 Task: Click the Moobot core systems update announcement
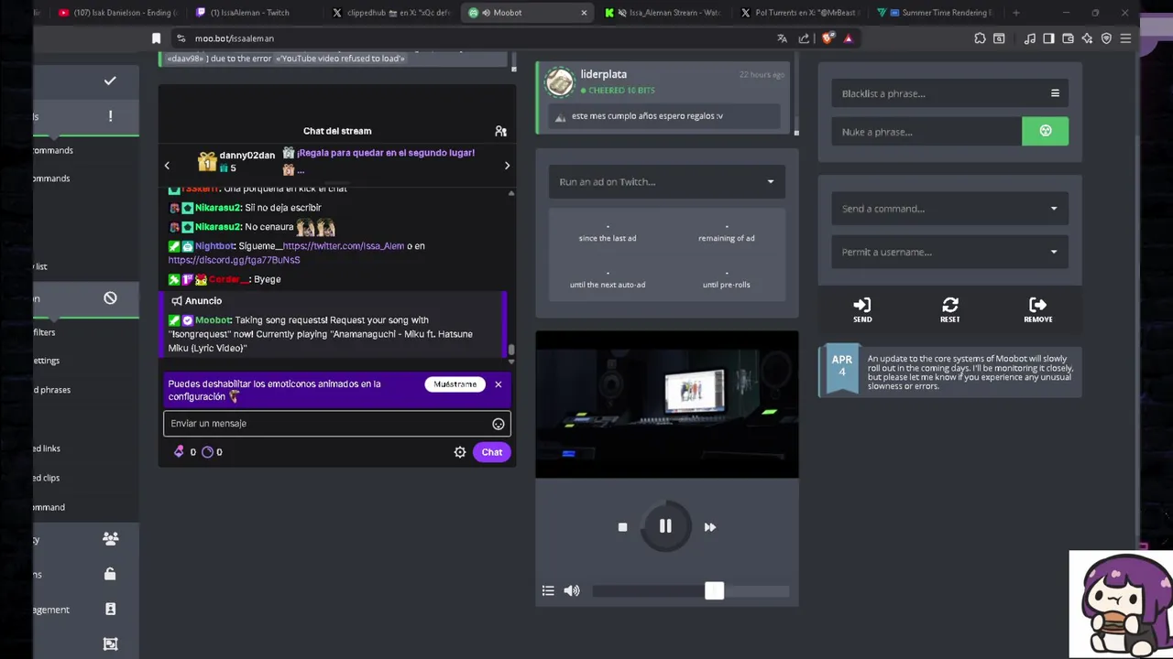[x=950, y=373]
